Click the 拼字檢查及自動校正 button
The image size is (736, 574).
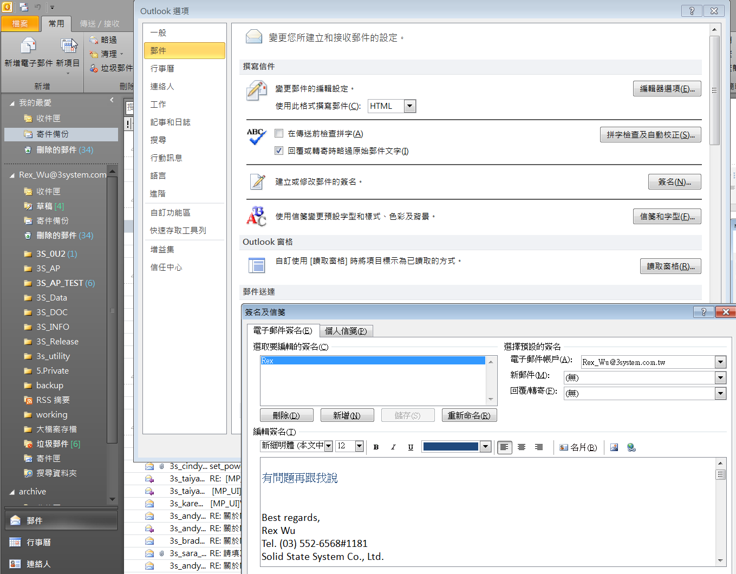pos(650,135)
